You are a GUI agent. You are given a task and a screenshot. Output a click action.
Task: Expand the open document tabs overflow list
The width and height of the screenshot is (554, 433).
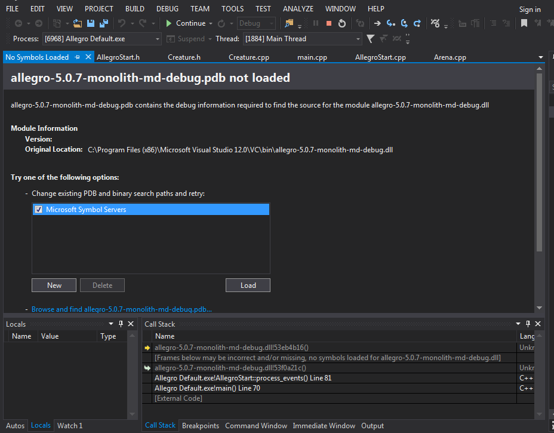[541, 57]
